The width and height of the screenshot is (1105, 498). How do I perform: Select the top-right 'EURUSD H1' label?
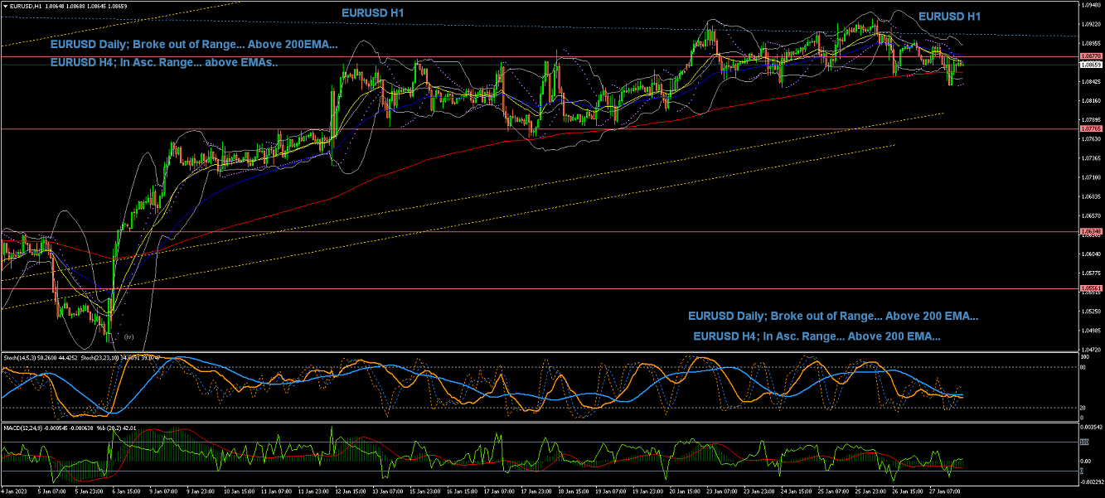949,17
